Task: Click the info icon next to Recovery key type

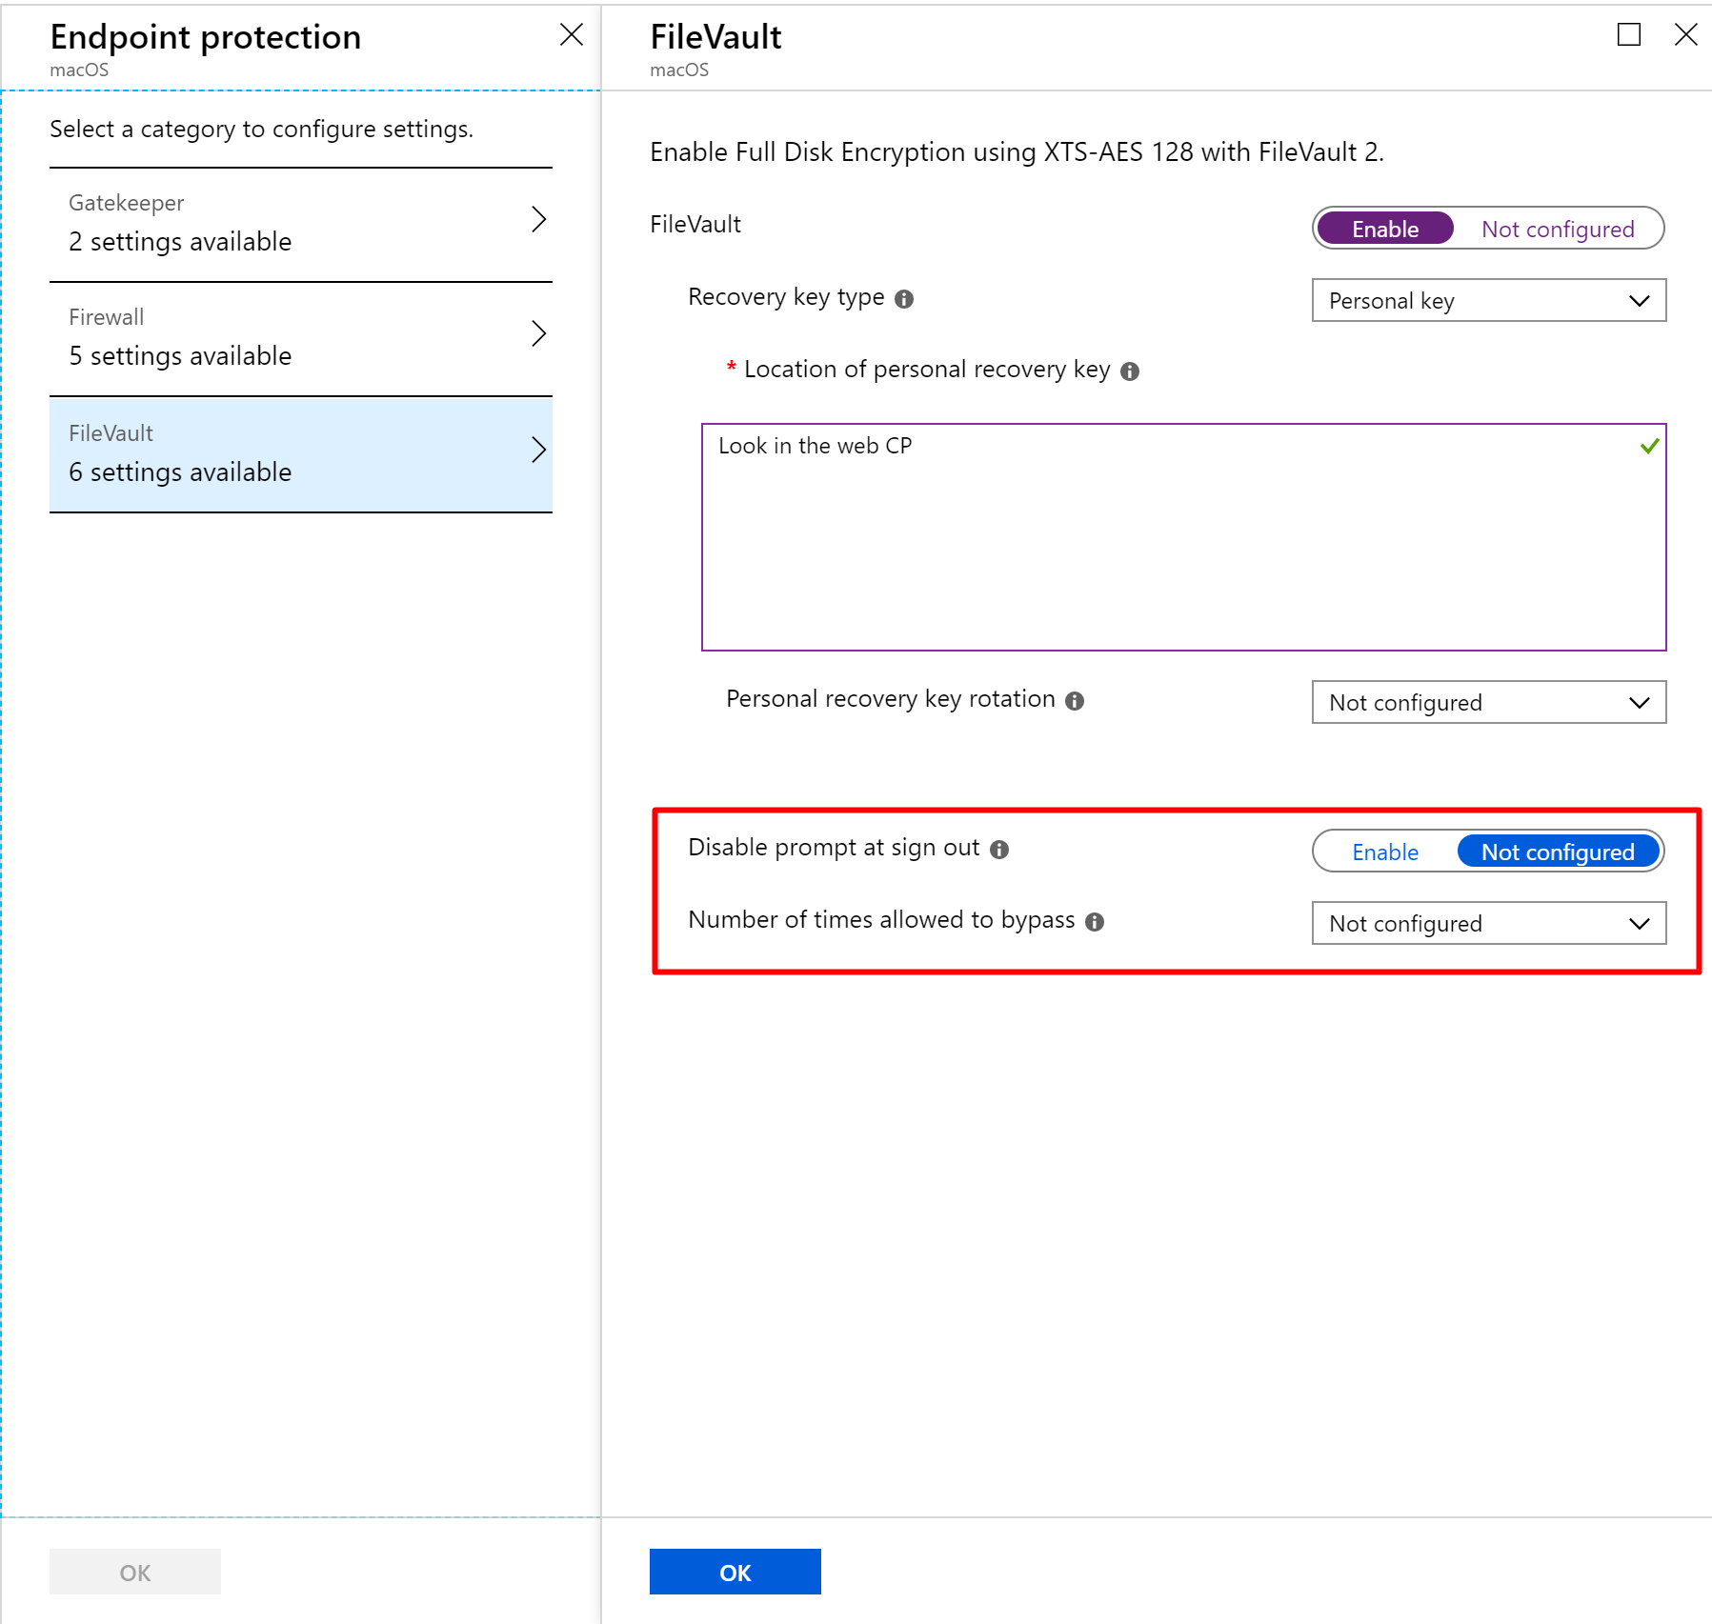Action: tap(906, 297)
